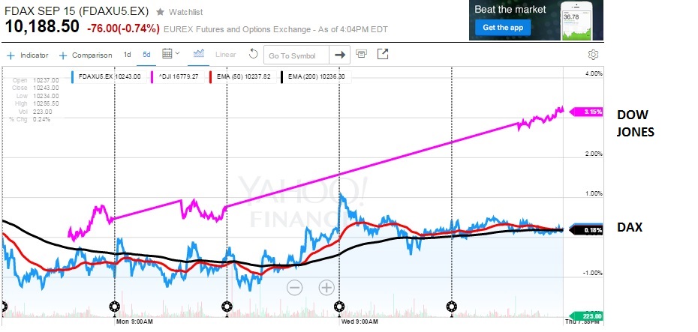Toggle Linear scale setting
This screenshot has height=332, width=698.
click(226, 55)
